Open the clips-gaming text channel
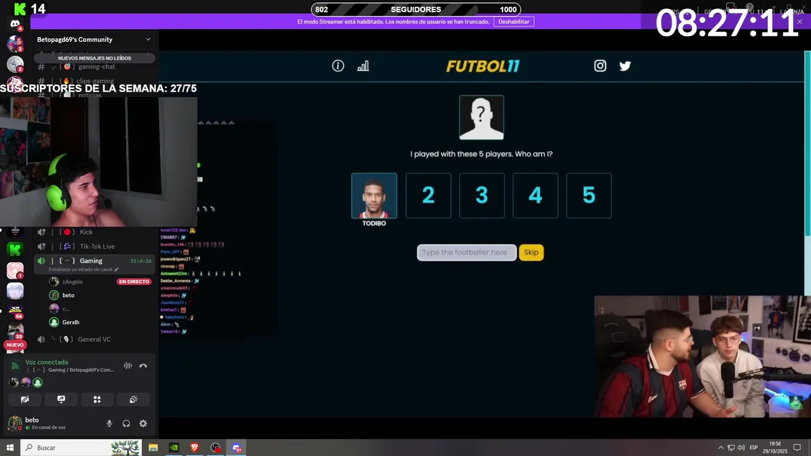This screenshot has height=456, width=811. tap(94, 81)
